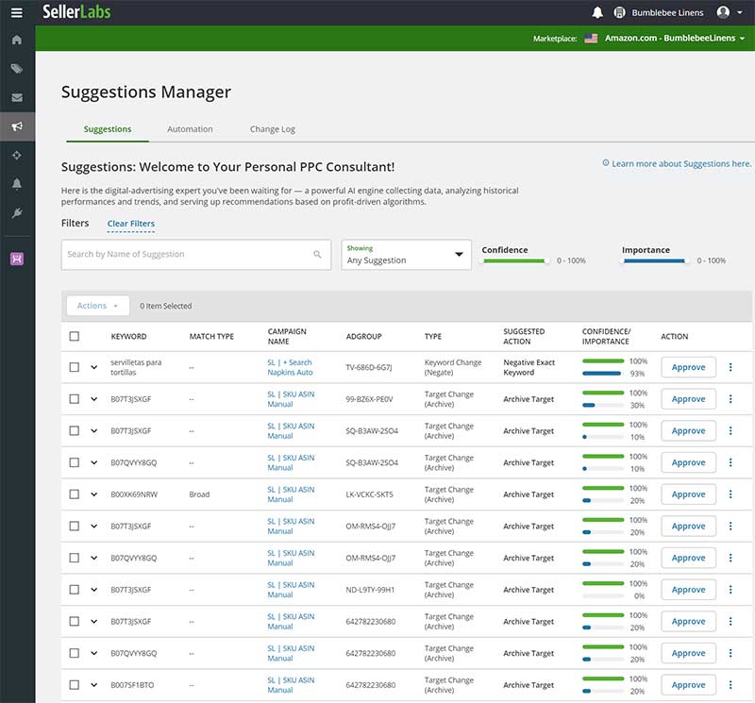Click the search magnifier icon

(317, 254)
